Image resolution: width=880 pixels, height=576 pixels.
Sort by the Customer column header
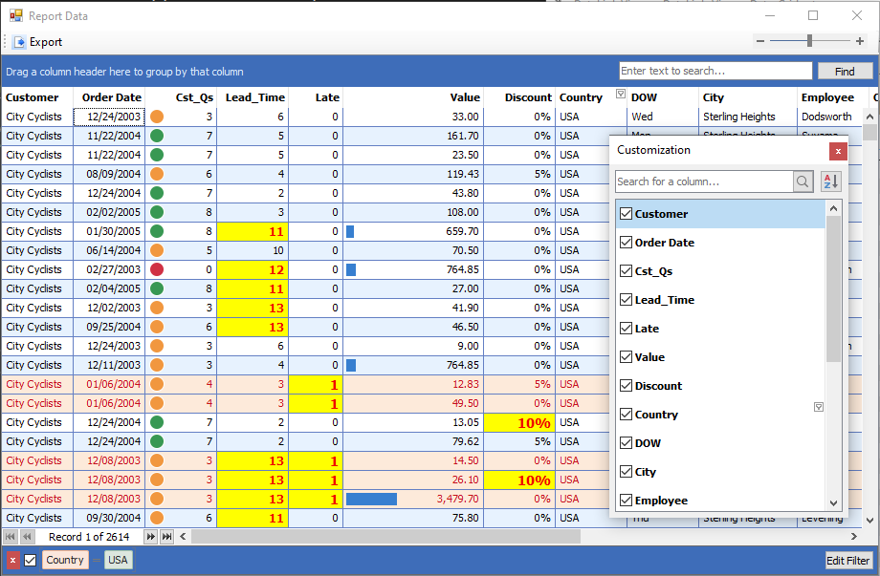37,96
